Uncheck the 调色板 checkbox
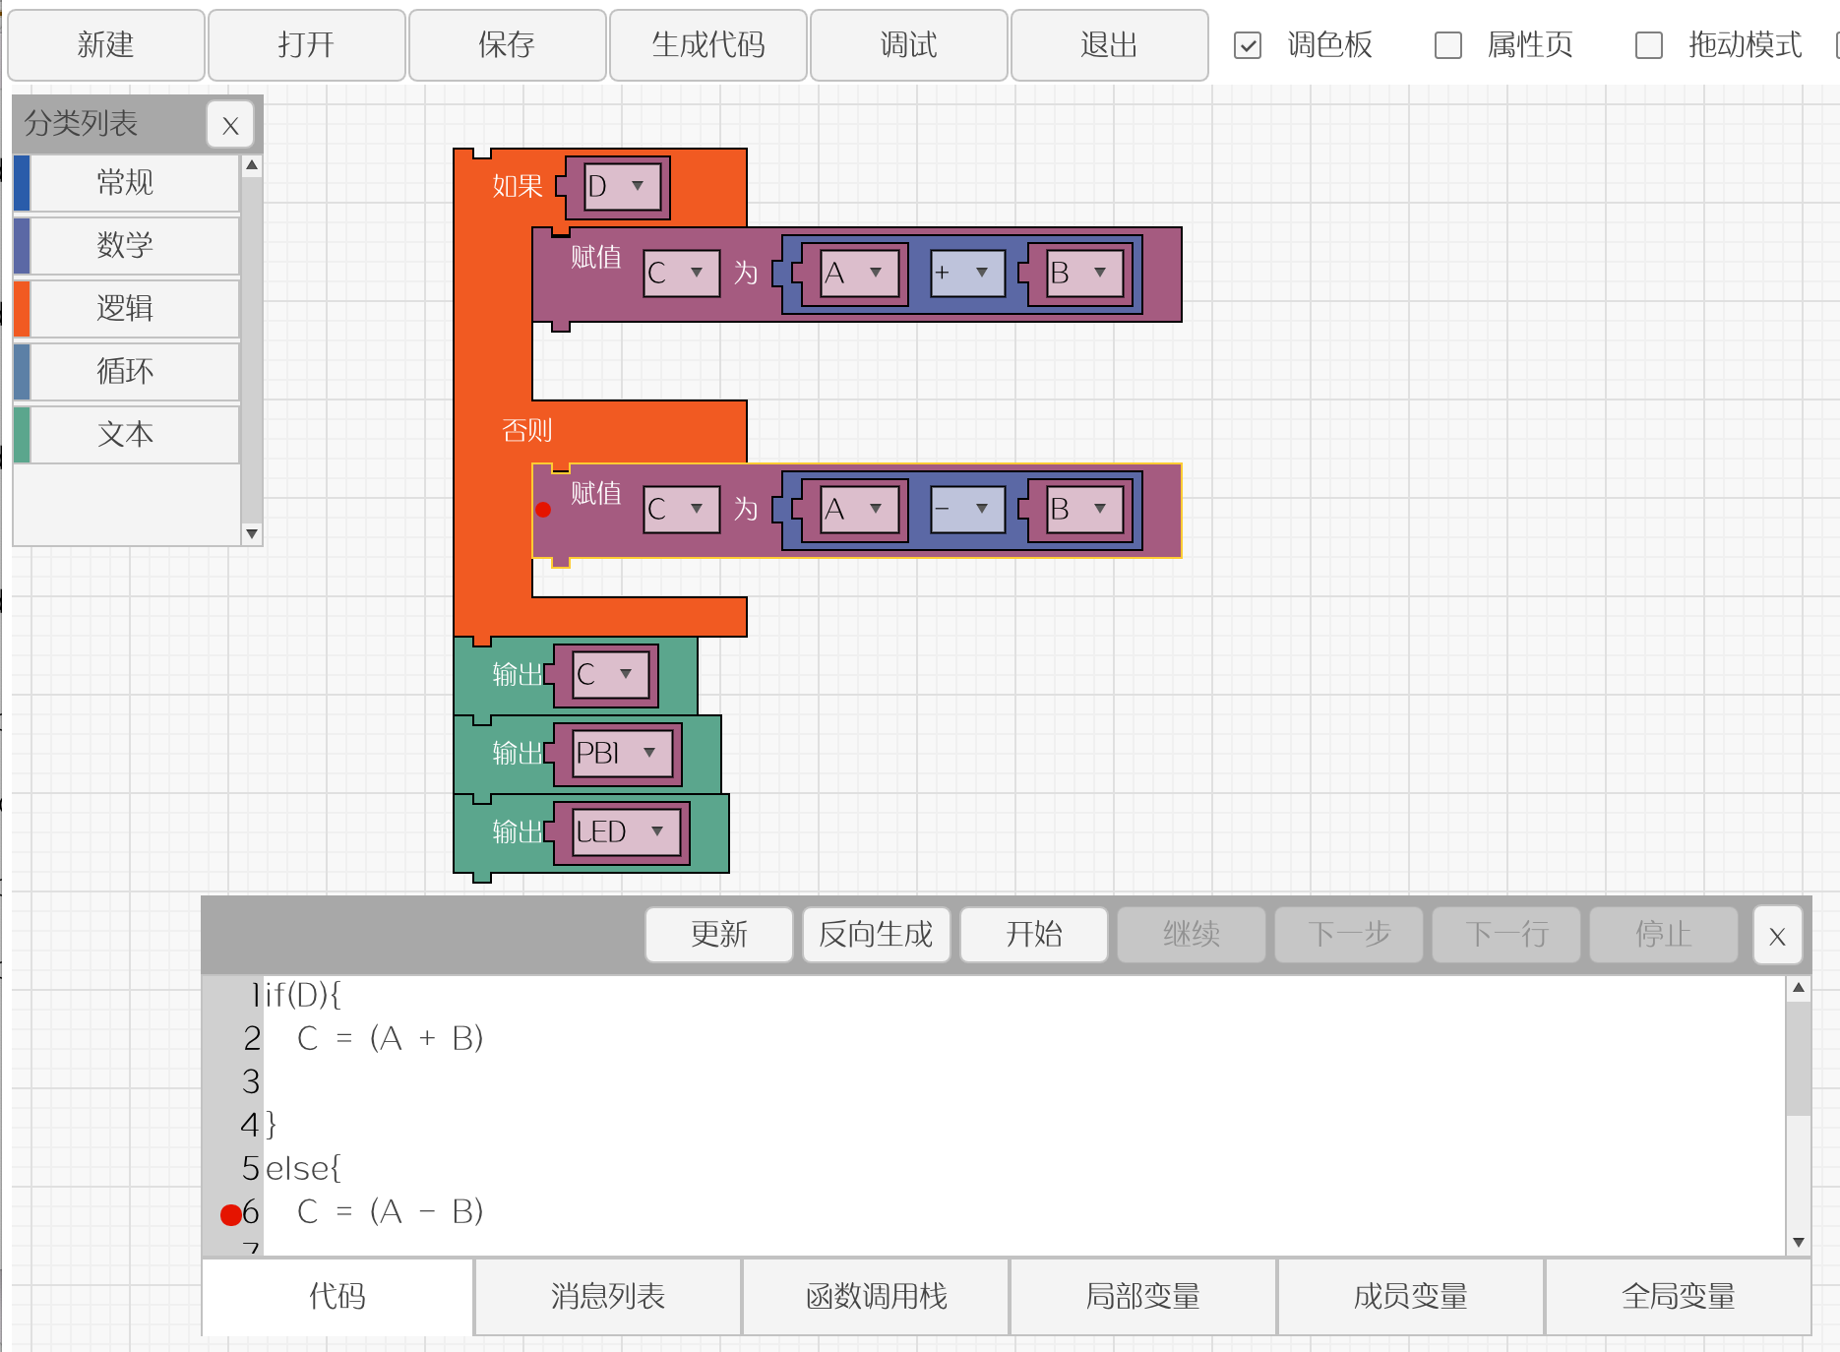Screen dimensions: 1840x1352 (x=1248, y=45)
